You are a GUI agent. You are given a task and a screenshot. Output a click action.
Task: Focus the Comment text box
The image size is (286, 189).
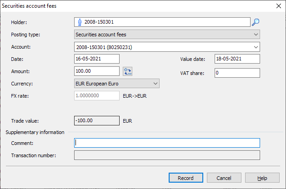click(167, 143)
